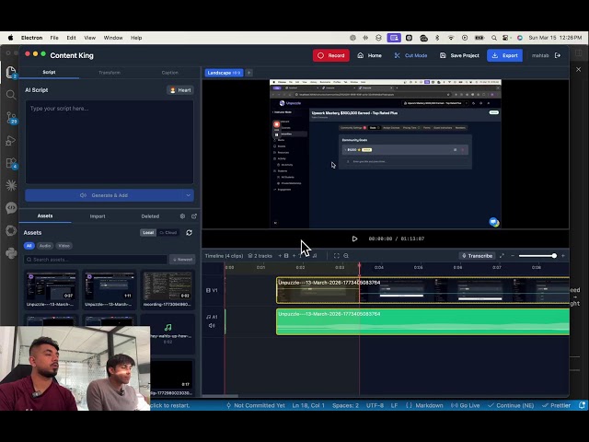Image resolution: width=589 pixels, height=442 pixels.
Task: Click the logout icon next to mahtab
Action: (558, 55)
